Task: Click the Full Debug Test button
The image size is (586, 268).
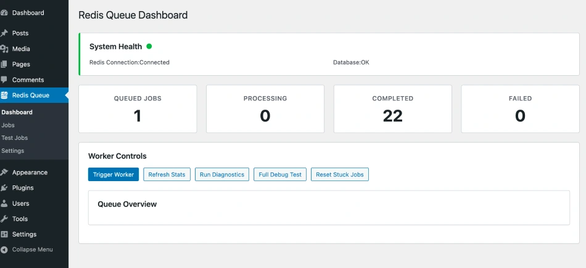Action: pos(280,174)
